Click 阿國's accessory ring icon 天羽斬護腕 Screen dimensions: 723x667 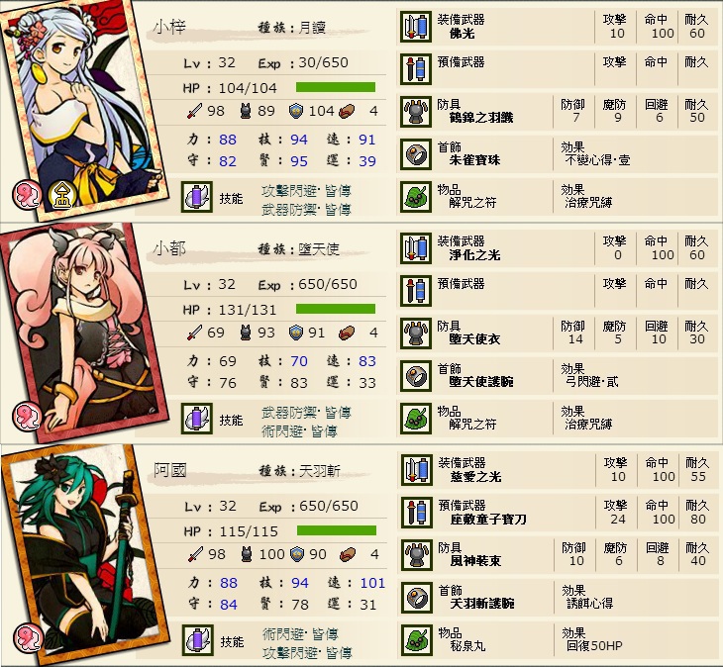[x=416, y=598]
